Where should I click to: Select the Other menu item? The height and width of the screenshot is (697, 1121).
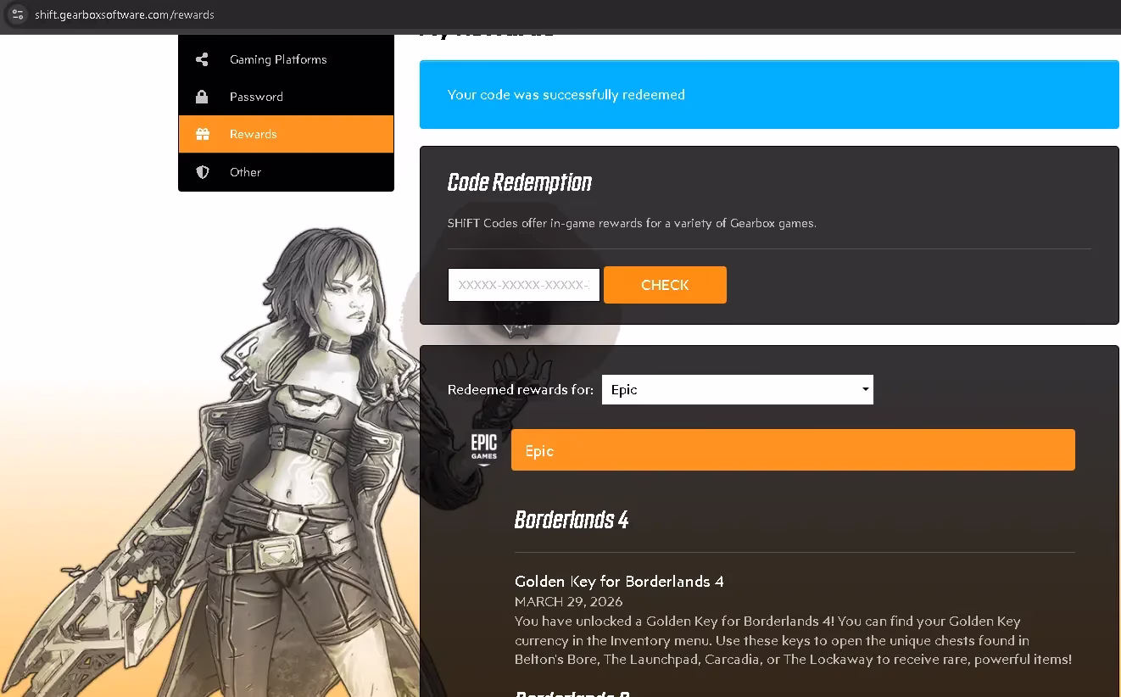(245, 172)
